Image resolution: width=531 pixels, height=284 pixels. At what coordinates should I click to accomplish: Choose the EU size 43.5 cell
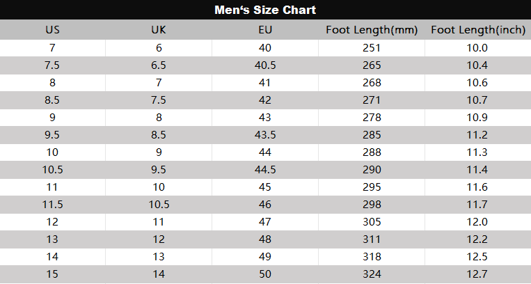(x=265, y=135)
